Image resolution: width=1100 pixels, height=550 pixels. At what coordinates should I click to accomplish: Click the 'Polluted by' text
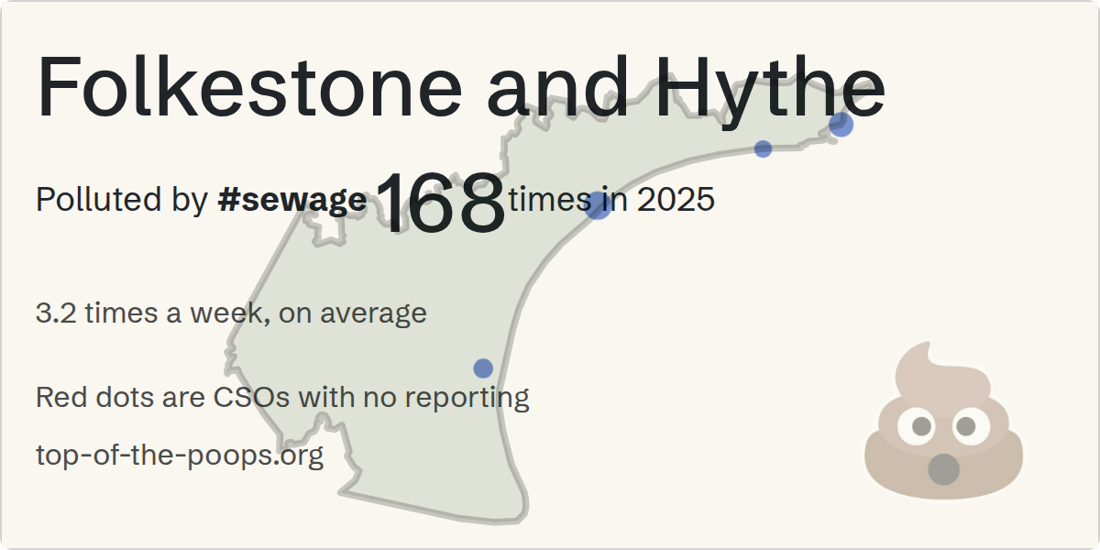tap(122, 200)
